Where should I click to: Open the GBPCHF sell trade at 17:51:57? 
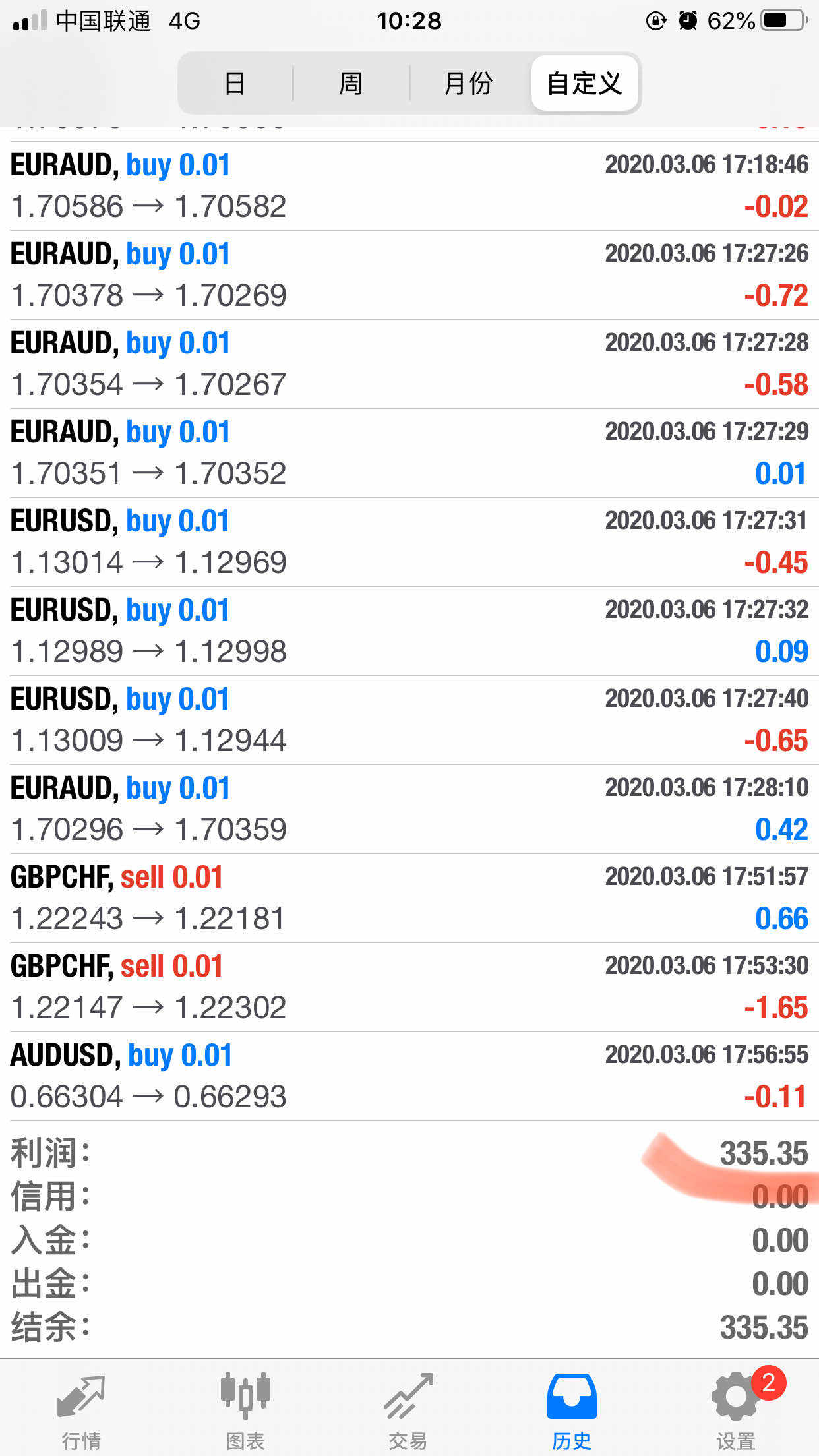coord(409,898)
